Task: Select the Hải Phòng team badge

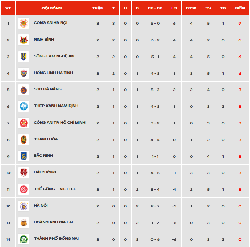Action: tap(24, 173)
